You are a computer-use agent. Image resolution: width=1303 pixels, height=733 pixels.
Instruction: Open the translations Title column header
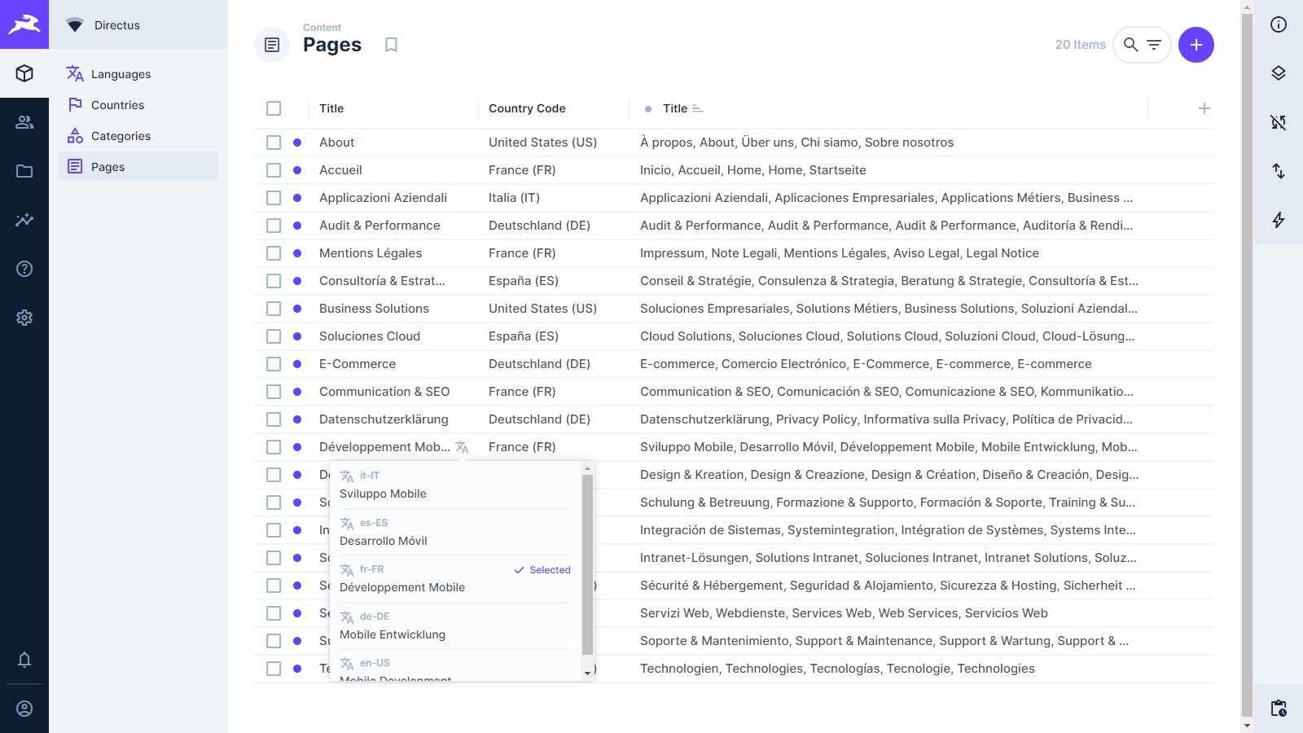tap(675, 108)
